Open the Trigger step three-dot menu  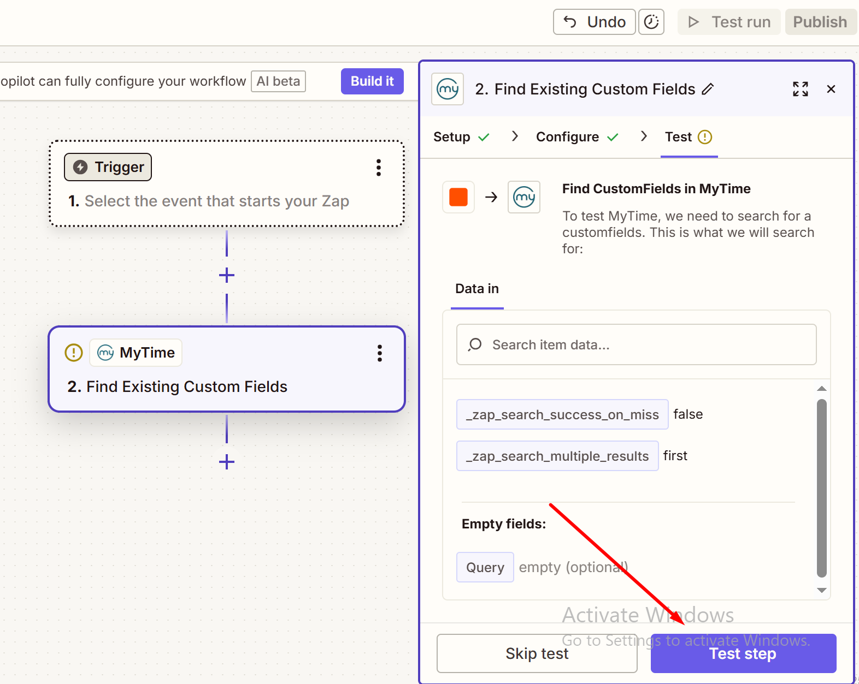(379, 168)
